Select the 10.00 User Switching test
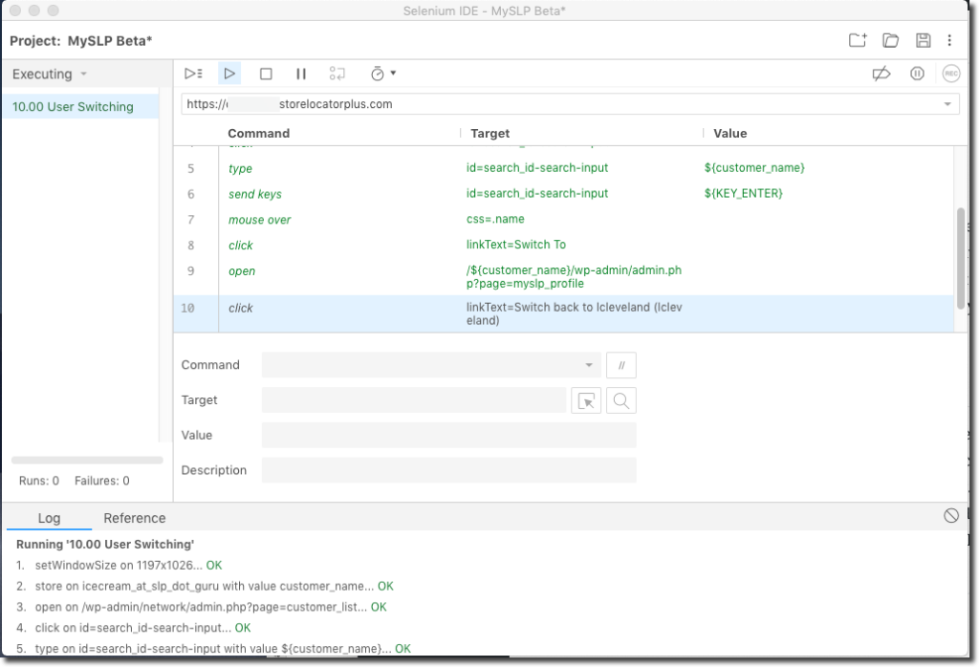Screen dimensions: 979x667 point(73,107)
